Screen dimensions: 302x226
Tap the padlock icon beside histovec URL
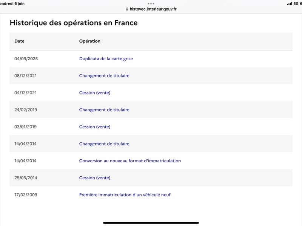(127, 9)
